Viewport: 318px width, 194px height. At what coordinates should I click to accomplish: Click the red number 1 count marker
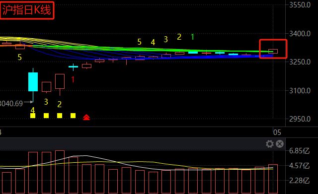click(x=73, y=79)
